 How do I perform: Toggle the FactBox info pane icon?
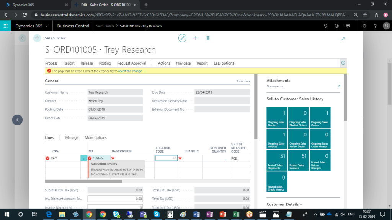tap(343, 63)
